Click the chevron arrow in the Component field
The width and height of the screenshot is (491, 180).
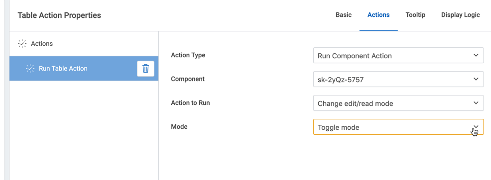click(476, 79)
